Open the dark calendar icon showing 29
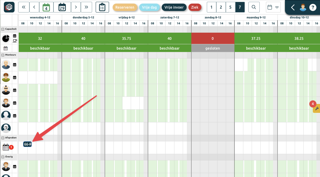The width and height of the screenshot is (320, 177). 62,7
